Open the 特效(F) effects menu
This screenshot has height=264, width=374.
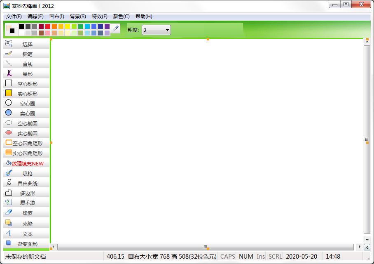tap(99, 16)
